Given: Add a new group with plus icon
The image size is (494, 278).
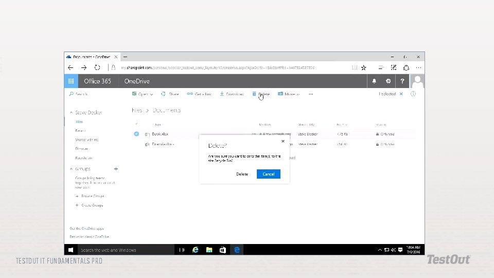Looking at the screenshot, I should (x=116, y=169).
